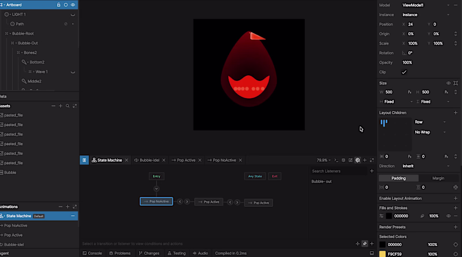Toggle fill visibility eye for 000000 fill

[448, 216]
